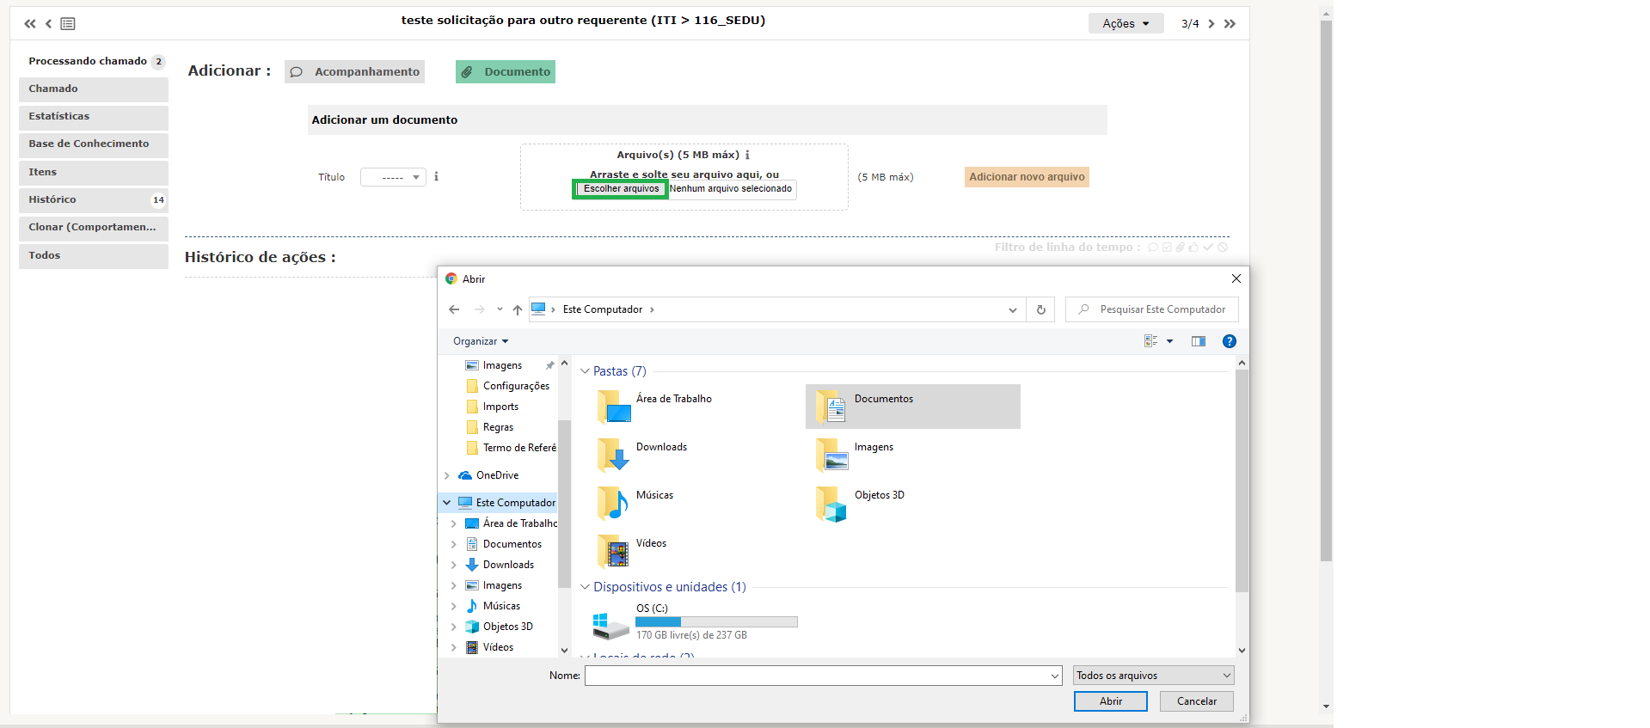Click the refresh icon in the file dialog

(x=1040, y=309)
